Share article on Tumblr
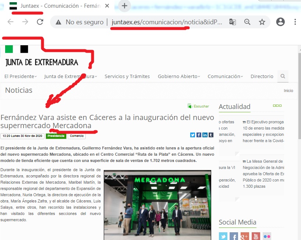 211,135
